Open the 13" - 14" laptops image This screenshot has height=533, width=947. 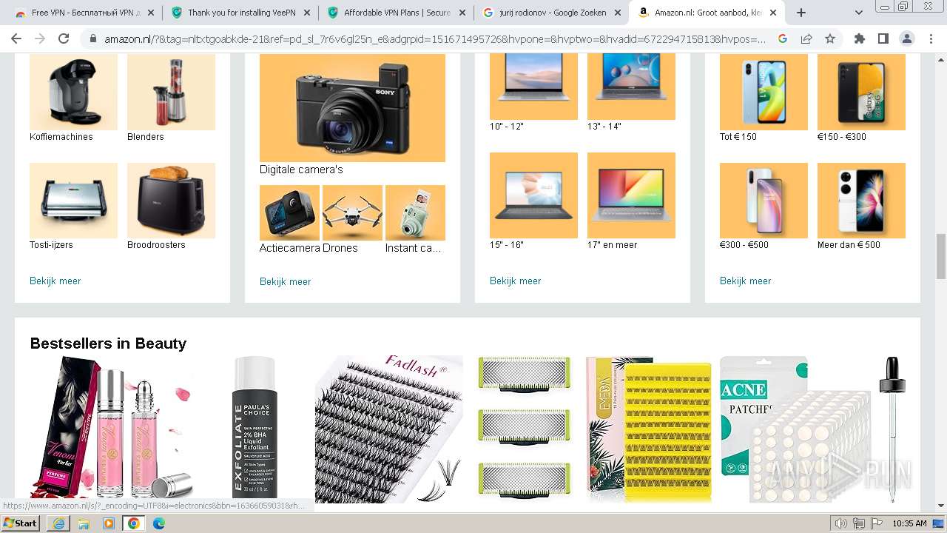(631, 87)
